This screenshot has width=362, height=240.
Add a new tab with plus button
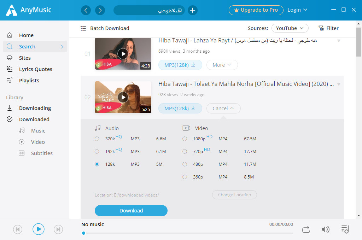193,10
